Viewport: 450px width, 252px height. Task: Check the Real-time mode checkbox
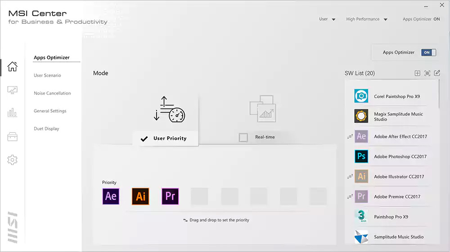tap(243, 138)
